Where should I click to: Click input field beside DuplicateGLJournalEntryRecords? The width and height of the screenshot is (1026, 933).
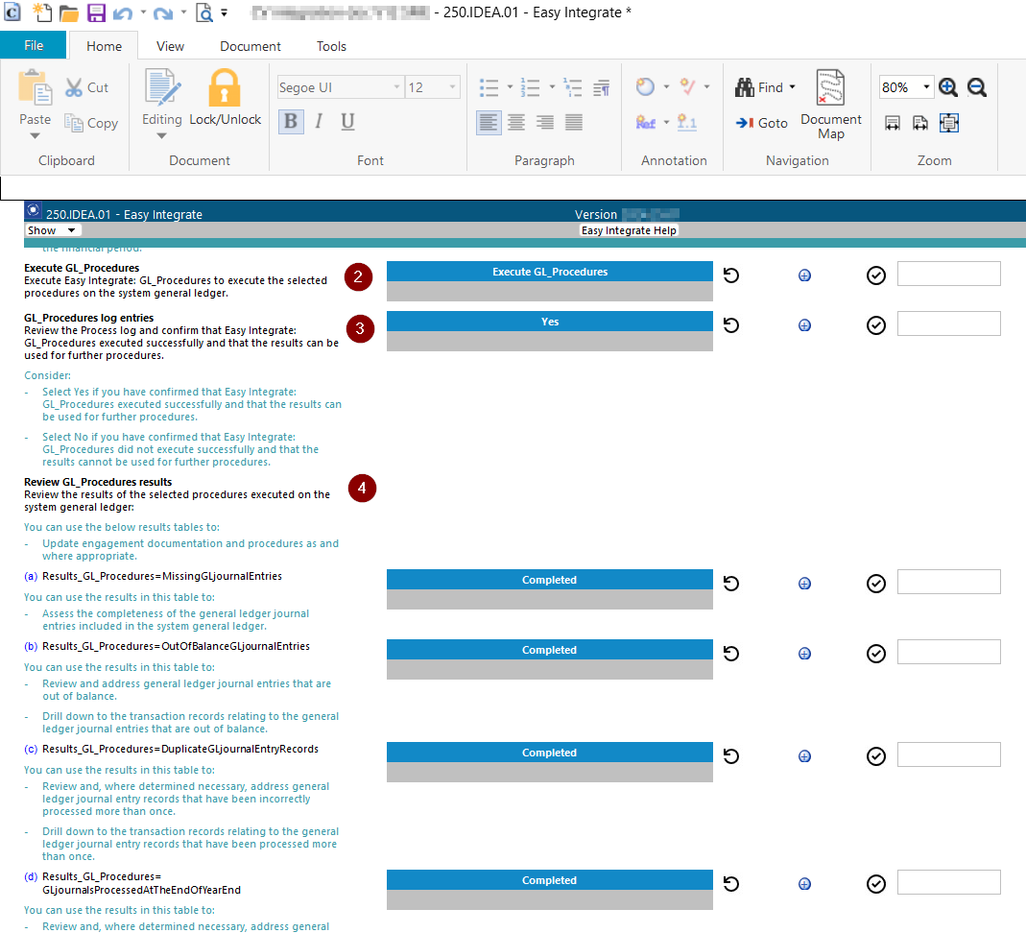[x=948, y=754]
